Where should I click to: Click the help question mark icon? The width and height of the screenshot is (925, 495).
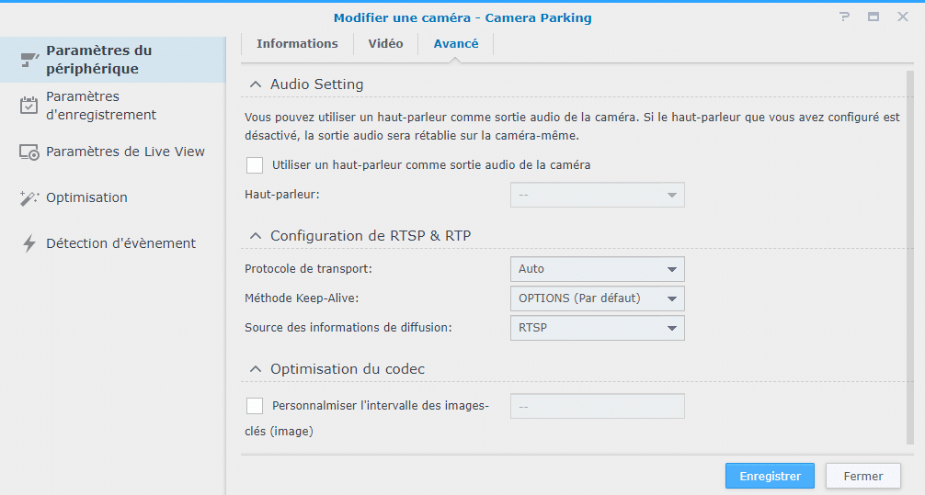point(845,17)
